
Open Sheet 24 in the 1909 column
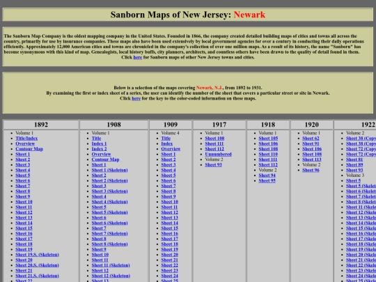[x=169, y=276]
